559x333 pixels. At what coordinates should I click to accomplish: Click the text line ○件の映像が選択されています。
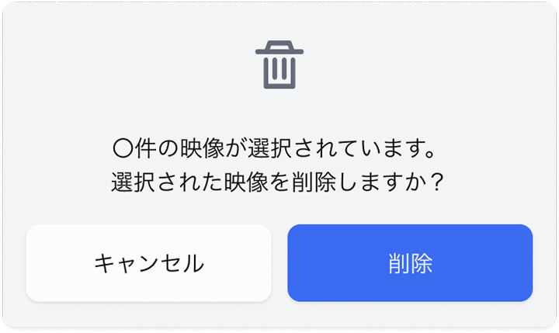[274, 148]
